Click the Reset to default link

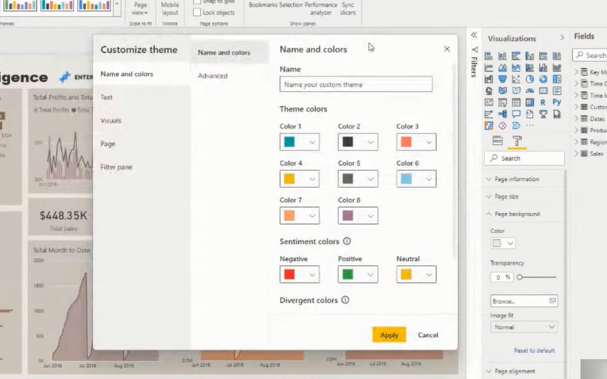[535, 350]
